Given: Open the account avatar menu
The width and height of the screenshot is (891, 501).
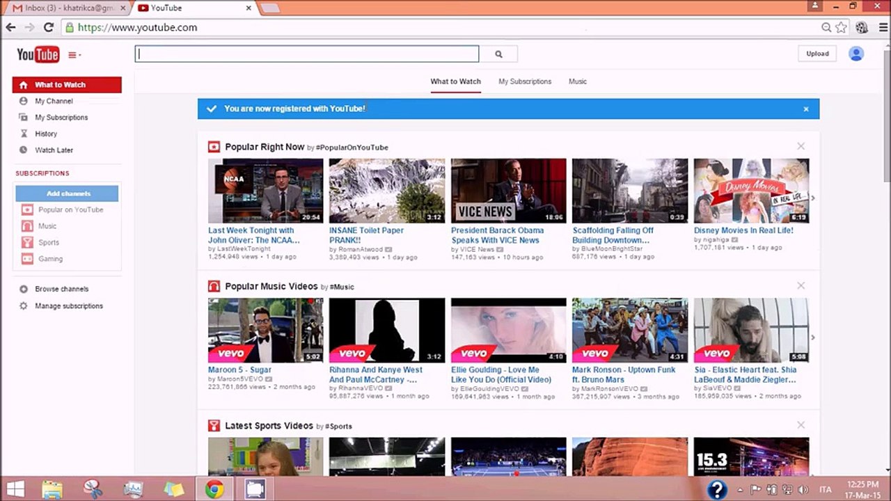Looking at the screenshot, I should (x=856, y=54).
